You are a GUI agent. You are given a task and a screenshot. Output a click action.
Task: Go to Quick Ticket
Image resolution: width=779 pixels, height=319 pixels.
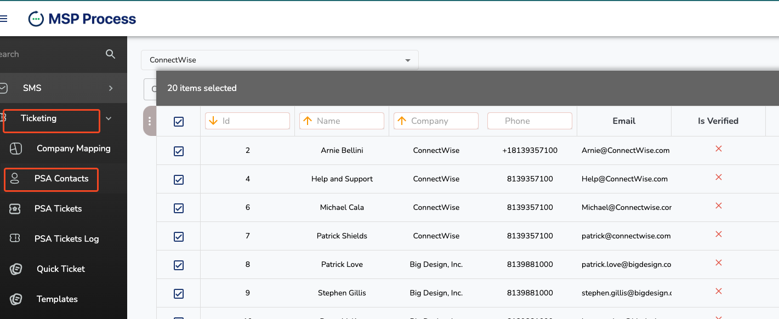coord(64,269)
